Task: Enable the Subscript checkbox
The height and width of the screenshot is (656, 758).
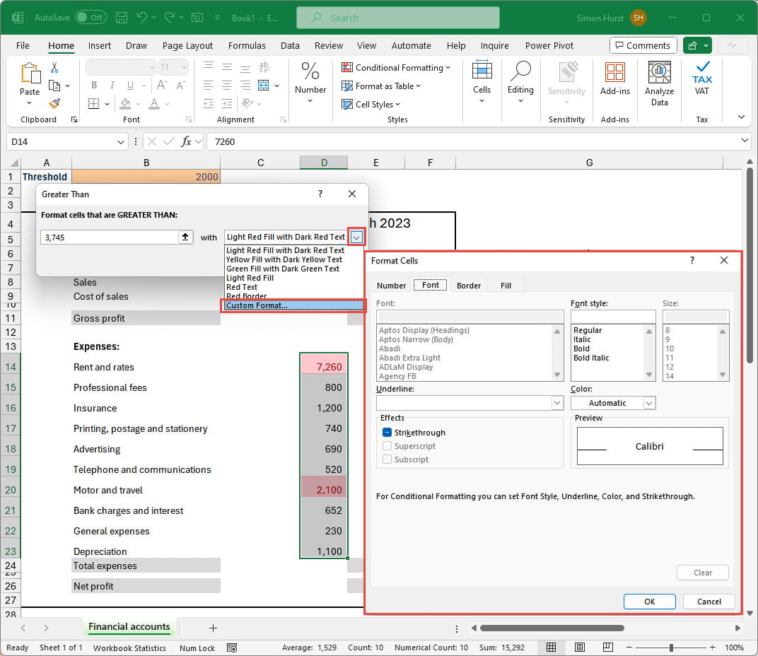Action: (387, 459)
